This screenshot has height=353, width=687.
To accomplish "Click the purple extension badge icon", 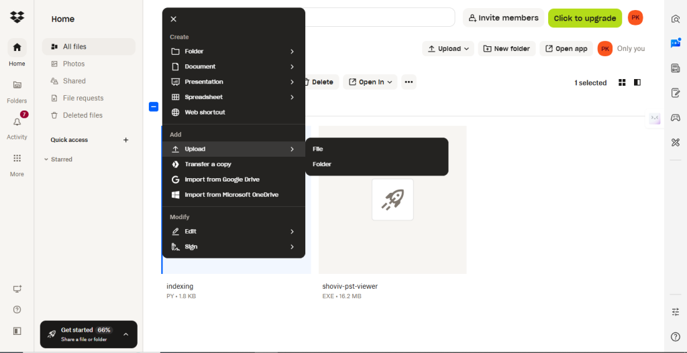I will (x=655, y=118).
